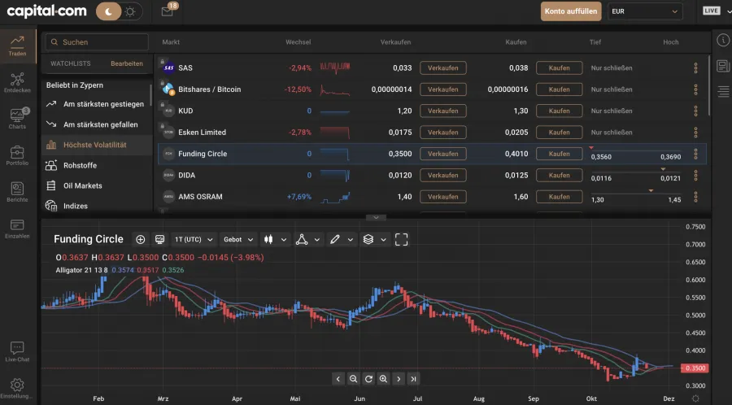Image resolution: width=732 pixels, height=405 pixels.
Task: Switch to light mode sun toggle
Action: pos(131,11)
